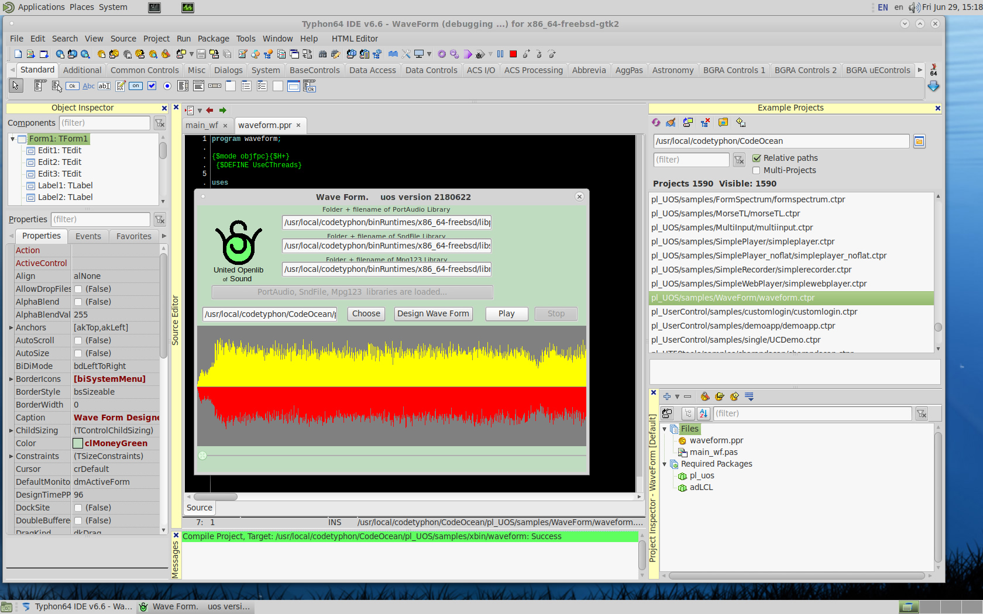Select the TEdit 'abI' component in palette
The image size is (983, 614).
click(x=104, y=86)
